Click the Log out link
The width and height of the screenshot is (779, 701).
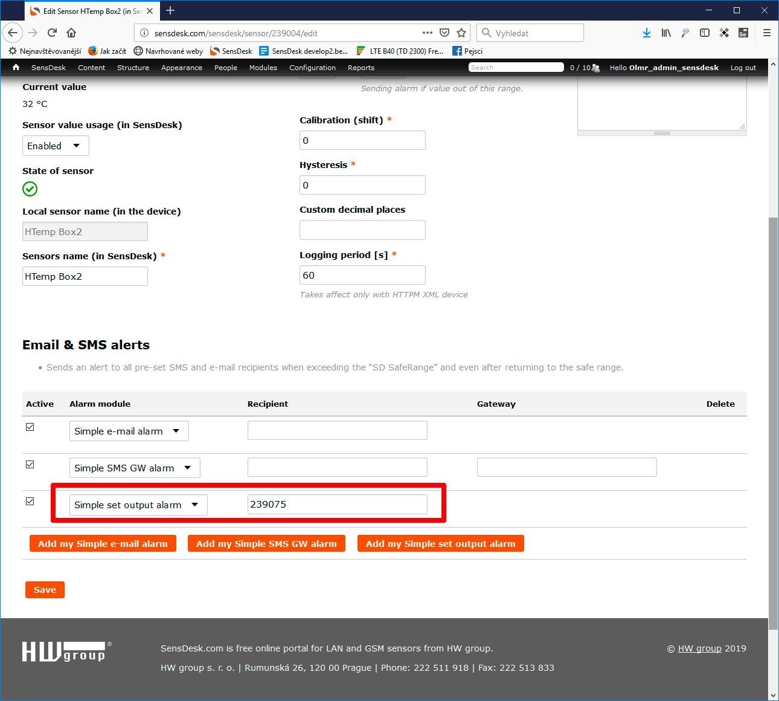pyautogui.click(x=743, y=68)
